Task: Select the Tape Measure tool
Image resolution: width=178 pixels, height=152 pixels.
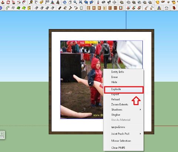Action: [31, 2]
